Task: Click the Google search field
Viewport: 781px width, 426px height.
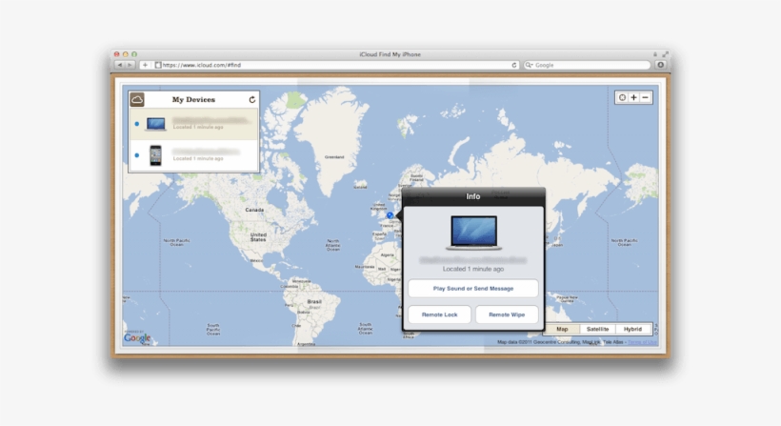Action: tap(587, 65)
